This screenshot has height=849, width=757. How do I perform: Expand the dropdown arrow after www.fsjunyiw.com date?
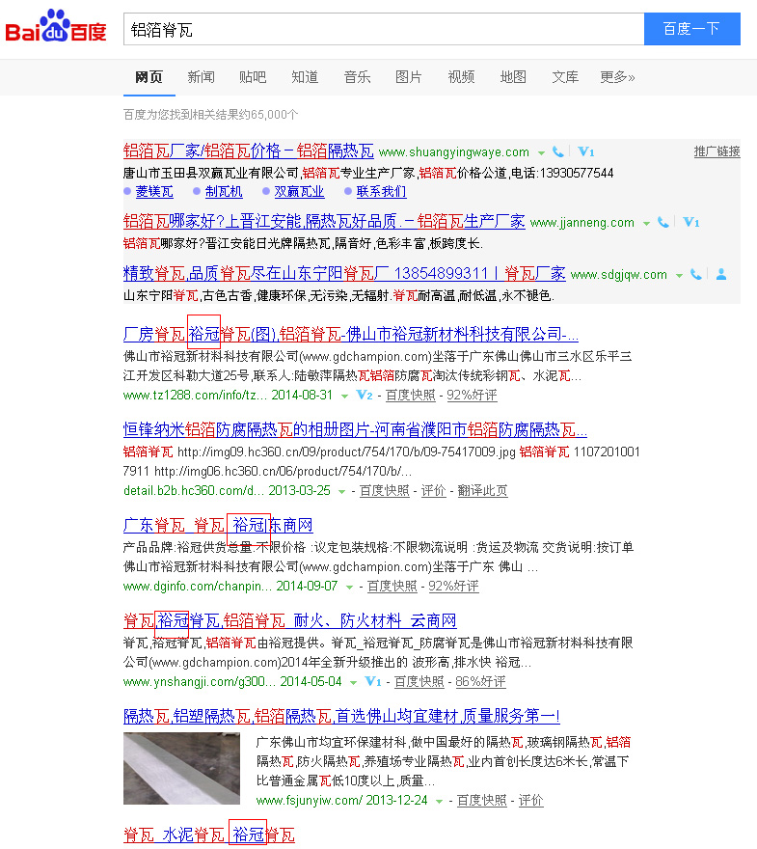(440, 802)
